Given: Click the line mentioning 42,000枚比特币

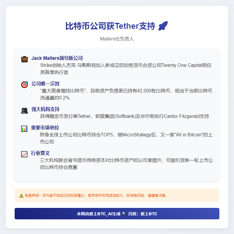Looking at the screenshot, I should 126,91.
